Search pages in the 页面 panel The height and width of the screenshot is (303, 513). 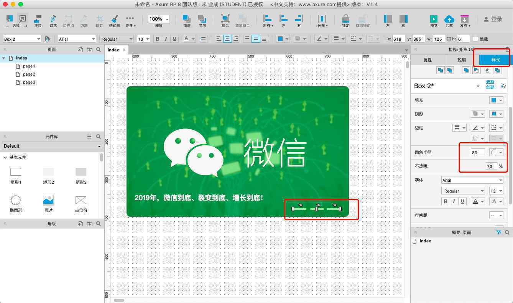99,49
